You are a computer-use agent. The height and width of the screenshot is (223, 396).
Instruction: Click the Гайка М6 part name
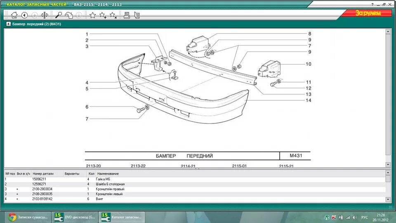tap(103, 179)
